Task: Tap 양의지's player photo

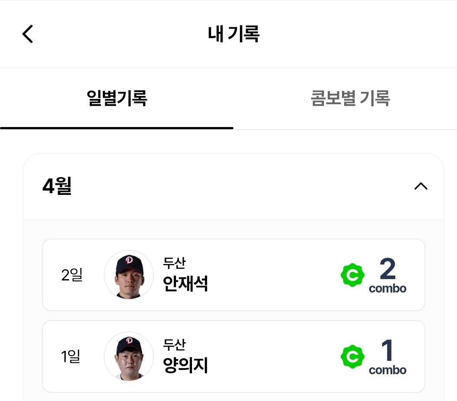Action: (129, 356)
